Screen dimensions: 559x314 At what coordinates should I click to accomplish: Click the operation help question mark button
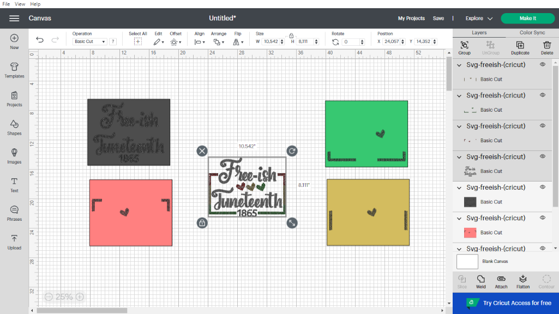tap(113, 41)
